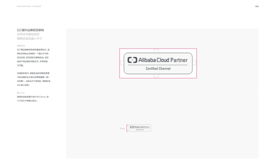Click the large Alibaba Cloud bracket logo icon
The image size is (264, 167).
[x=132, y=60]
